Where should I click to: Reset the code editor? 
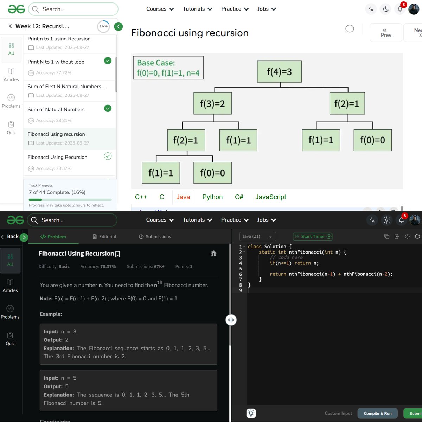tap(418, 236)
